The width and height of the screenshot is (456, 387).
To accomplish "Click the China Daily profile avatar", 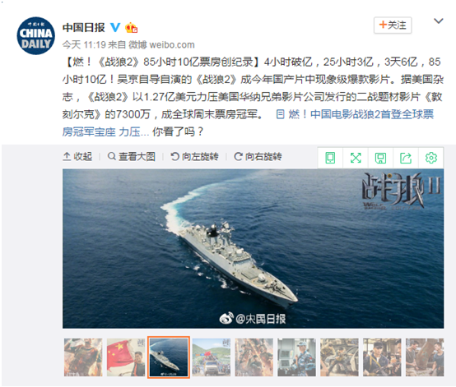I will pyautogui.click(x=35, y=35).
